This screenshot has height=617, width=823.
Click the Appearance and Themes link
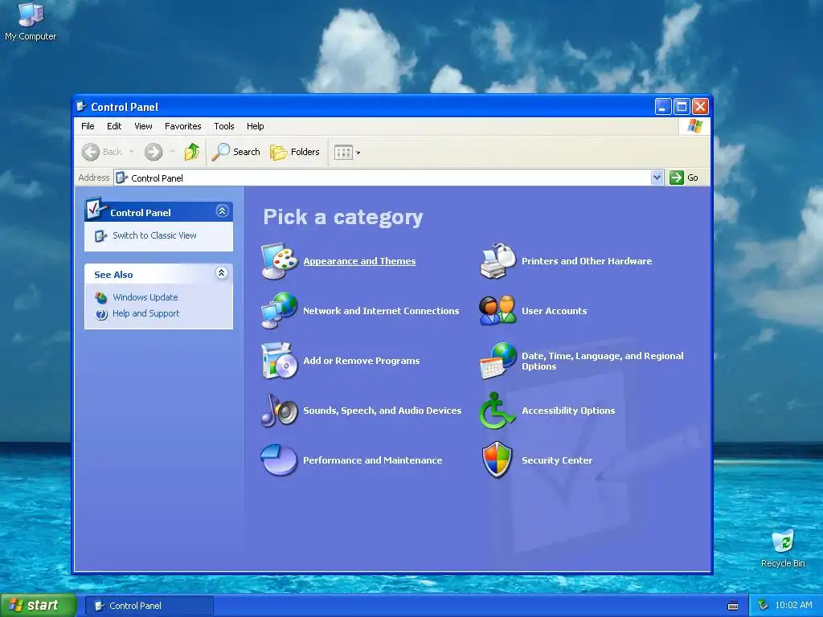(x=359, y=261)
